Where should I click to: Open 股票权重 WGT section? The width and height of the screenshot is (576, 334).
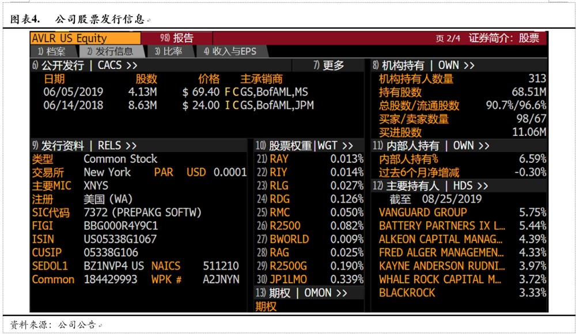pos(305,146)
